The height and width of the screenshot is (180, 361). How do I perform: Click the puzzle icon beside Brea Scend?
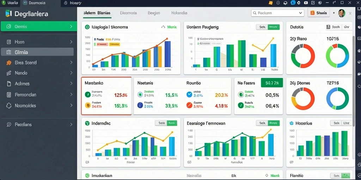[9, 63]
